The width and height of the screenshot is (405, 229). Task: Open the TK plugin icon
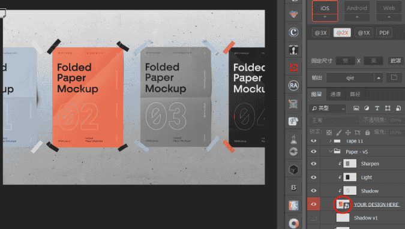coord(293,206)
